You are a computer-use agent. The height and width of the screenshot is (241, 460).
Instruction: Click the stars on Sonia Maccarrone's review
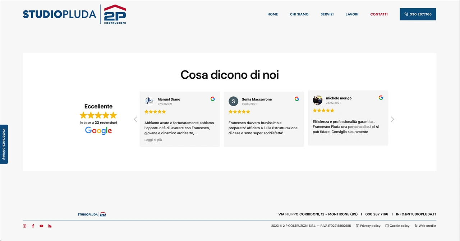[239, 112]
